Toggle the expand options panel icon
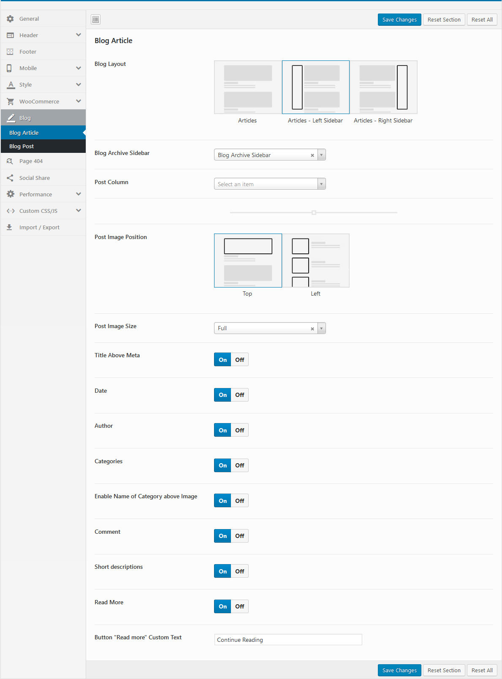 point(96,19)
